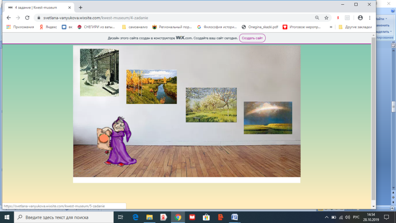Open a new browser tab
This screenshot has height=223, width=396.
point(81,8)
